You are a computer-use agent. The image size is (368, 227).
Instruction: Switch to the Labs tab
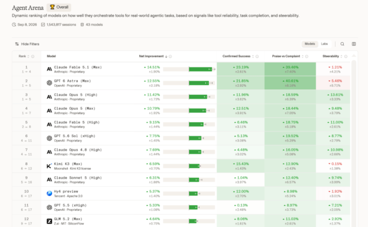click(x=324, y=44)
